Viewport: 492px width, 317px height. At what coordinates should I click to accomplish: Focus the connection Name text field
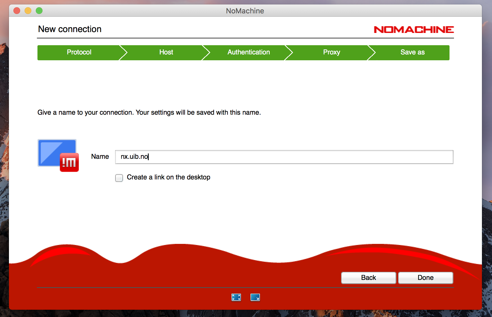[x=284, y=157]
